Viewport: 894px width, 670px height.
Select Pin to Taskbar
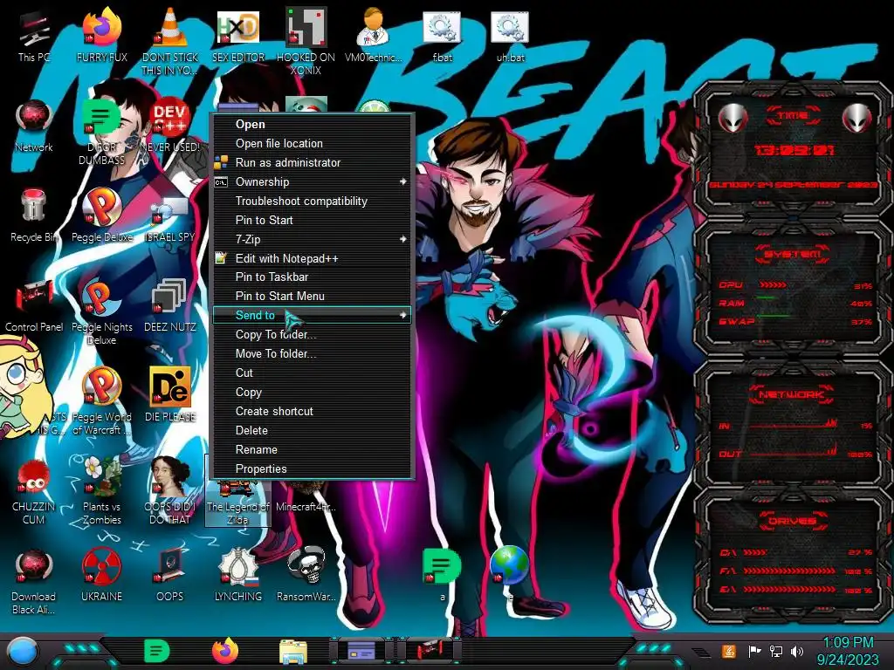[312, 277]
